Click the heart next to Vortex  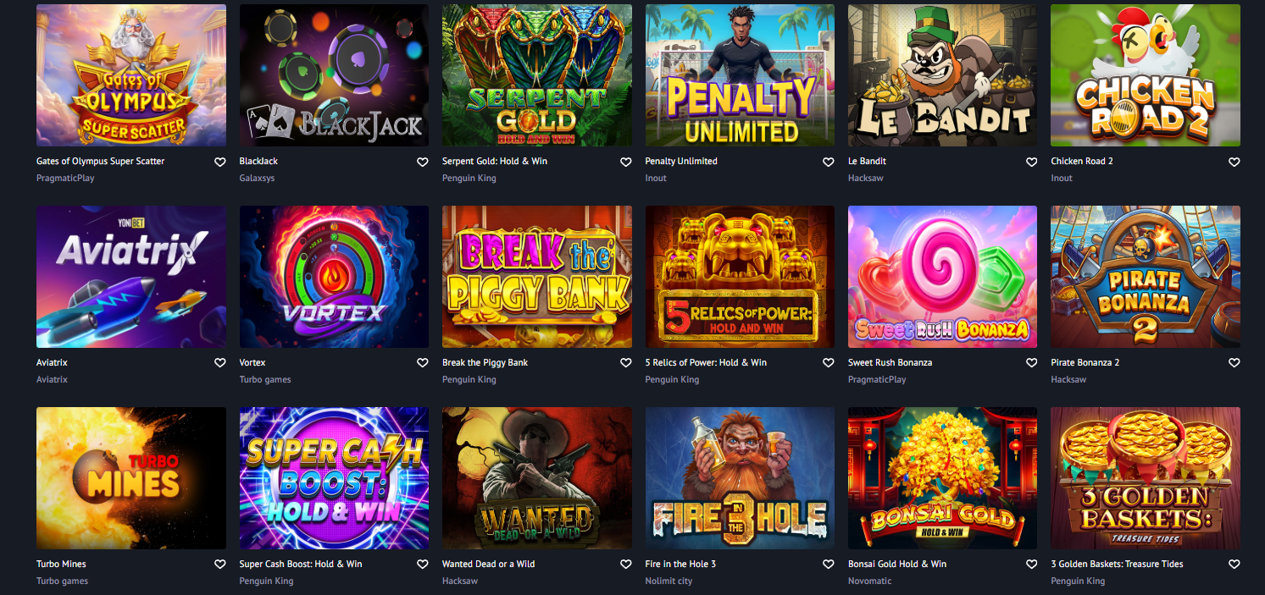423,363
